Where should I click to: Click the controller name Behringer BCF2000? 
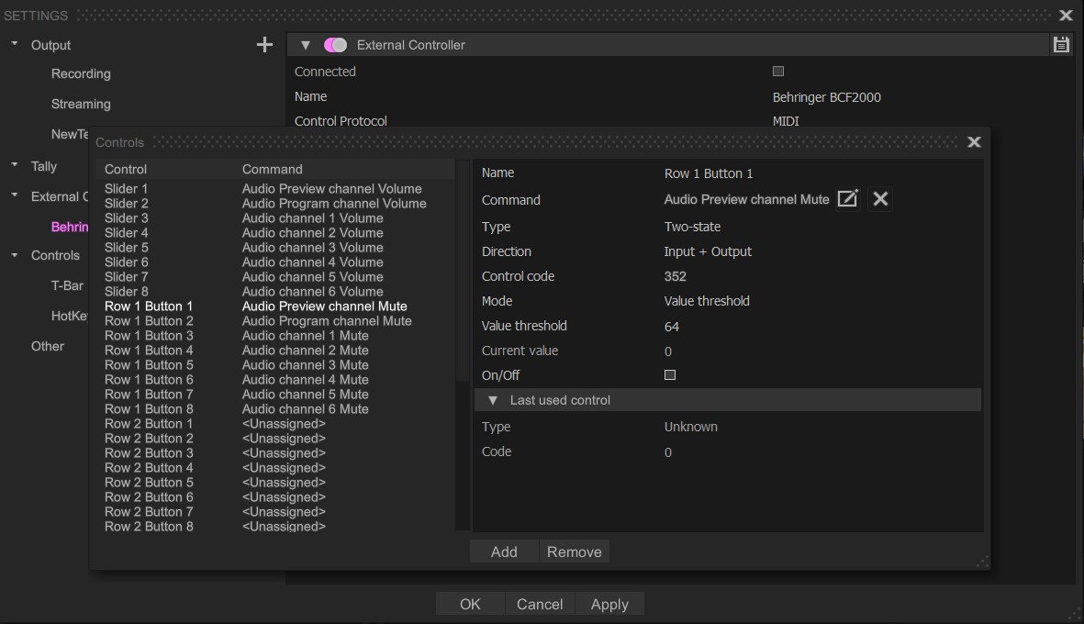point(826,97)
